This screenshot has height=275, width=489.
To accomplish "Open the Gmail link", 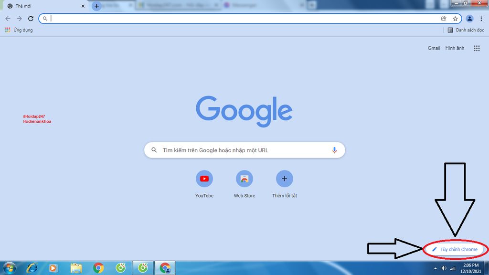I will tap(434, 48).
